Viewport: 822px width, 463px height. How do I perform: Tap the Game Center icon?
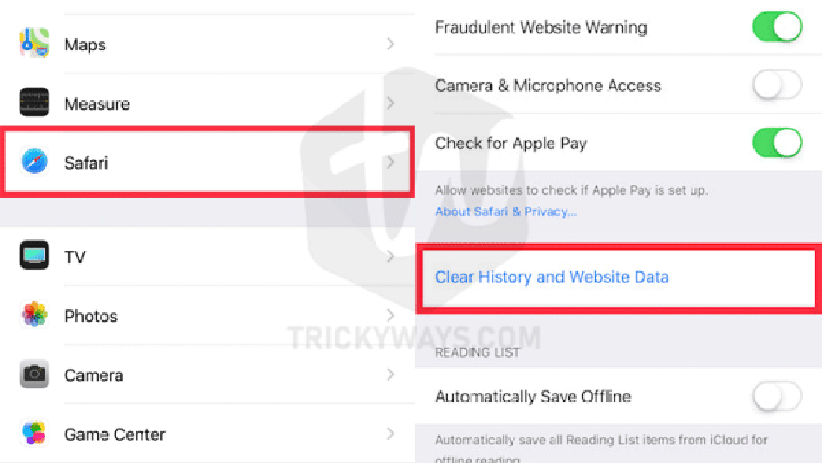pos(34,433)
